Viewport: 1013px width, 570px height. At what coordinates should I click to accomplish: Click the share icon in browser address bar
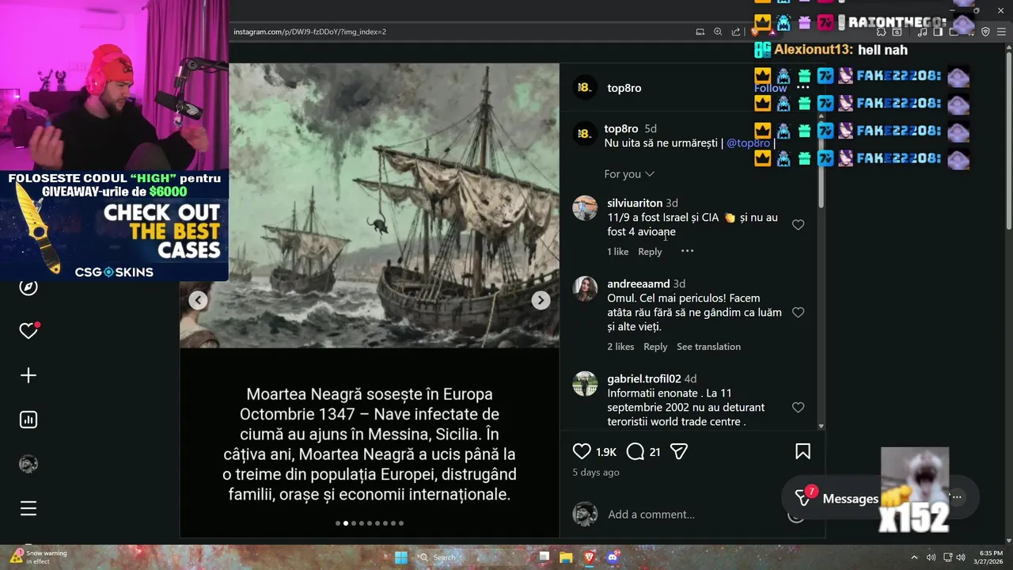(x=736, y=32)
